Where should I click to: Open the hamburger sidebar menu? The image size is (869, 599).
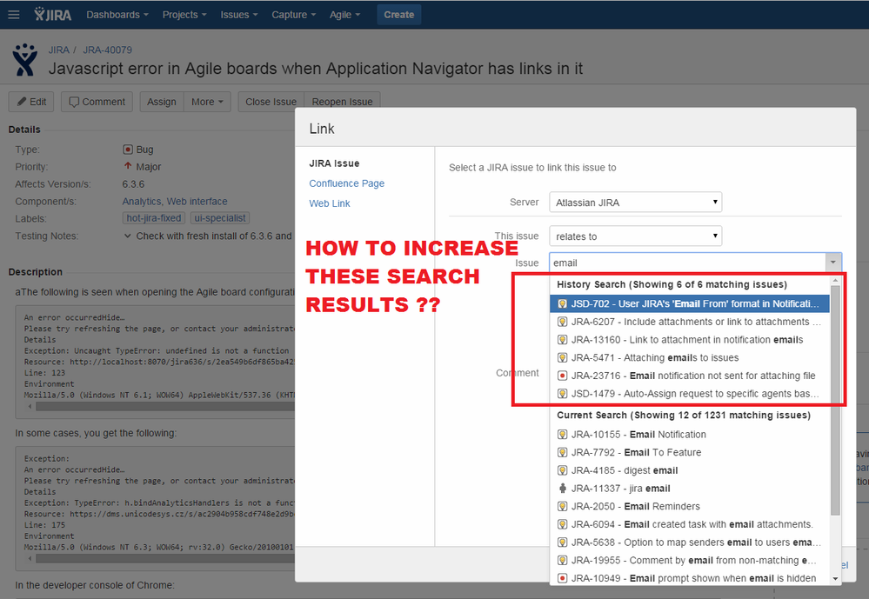(x=13, y=15)
